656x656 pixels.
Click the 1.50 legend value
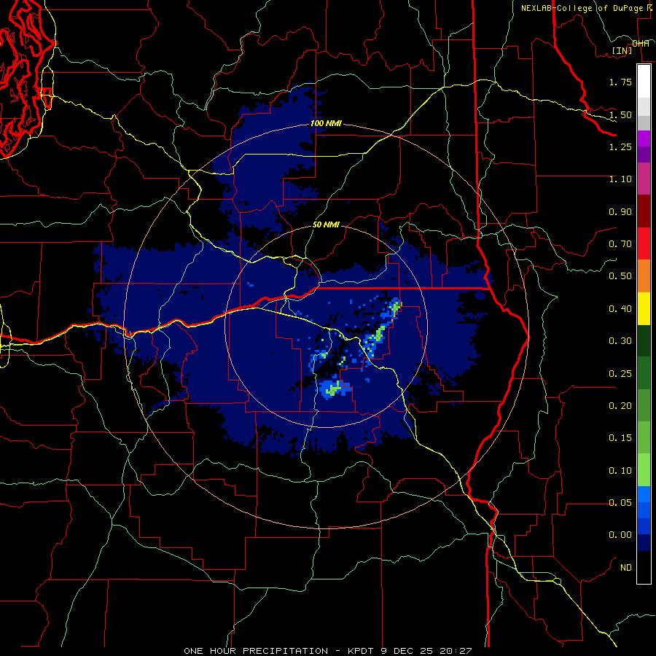(620, 114)
